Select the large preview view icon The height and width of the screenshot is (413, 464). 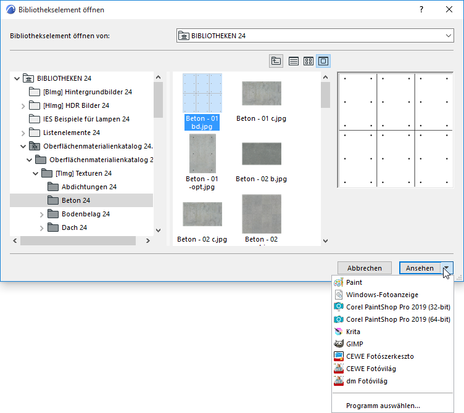323,61
